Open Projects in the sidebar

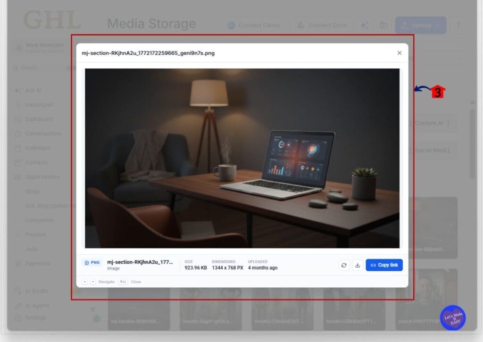point(36,234)
